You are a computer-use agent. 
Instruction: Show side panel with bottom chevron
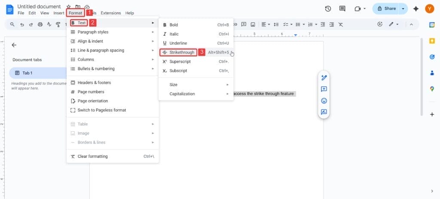click(x=432, y=191)
